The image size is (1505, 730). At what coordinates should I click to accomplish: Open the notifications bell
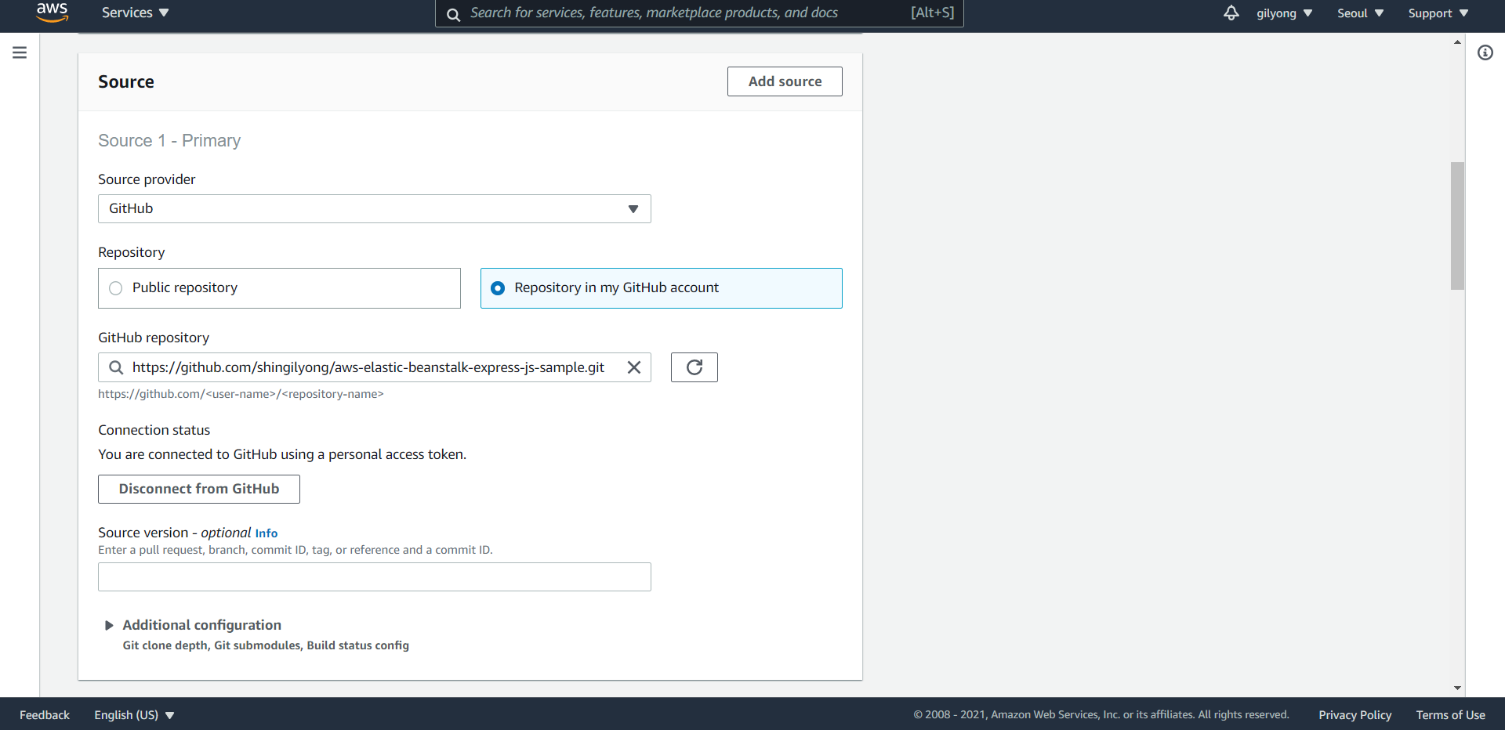1231,13
